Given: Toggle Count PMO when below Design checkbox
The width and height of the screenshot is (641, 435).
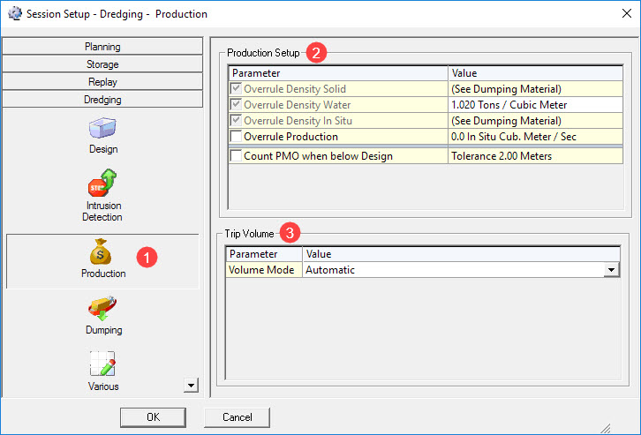Looking at the screenshot, I should 236,156.
